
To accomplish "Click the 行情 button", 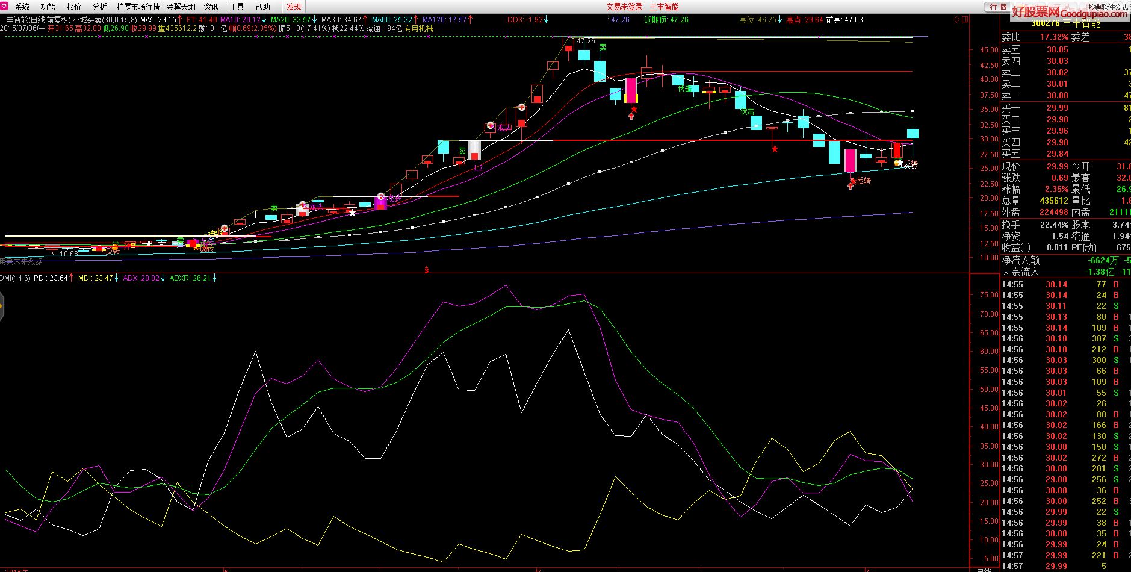I will click(999, 7).
